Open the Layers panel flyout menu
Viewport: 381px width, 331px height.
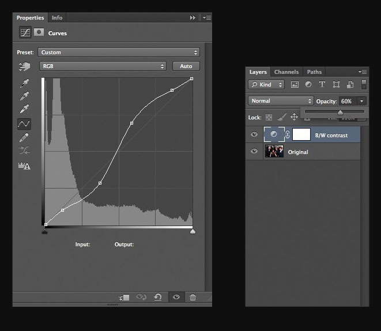[363, 72]
